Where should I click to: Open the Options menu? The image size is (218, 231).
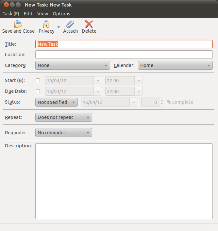(61, 14)
